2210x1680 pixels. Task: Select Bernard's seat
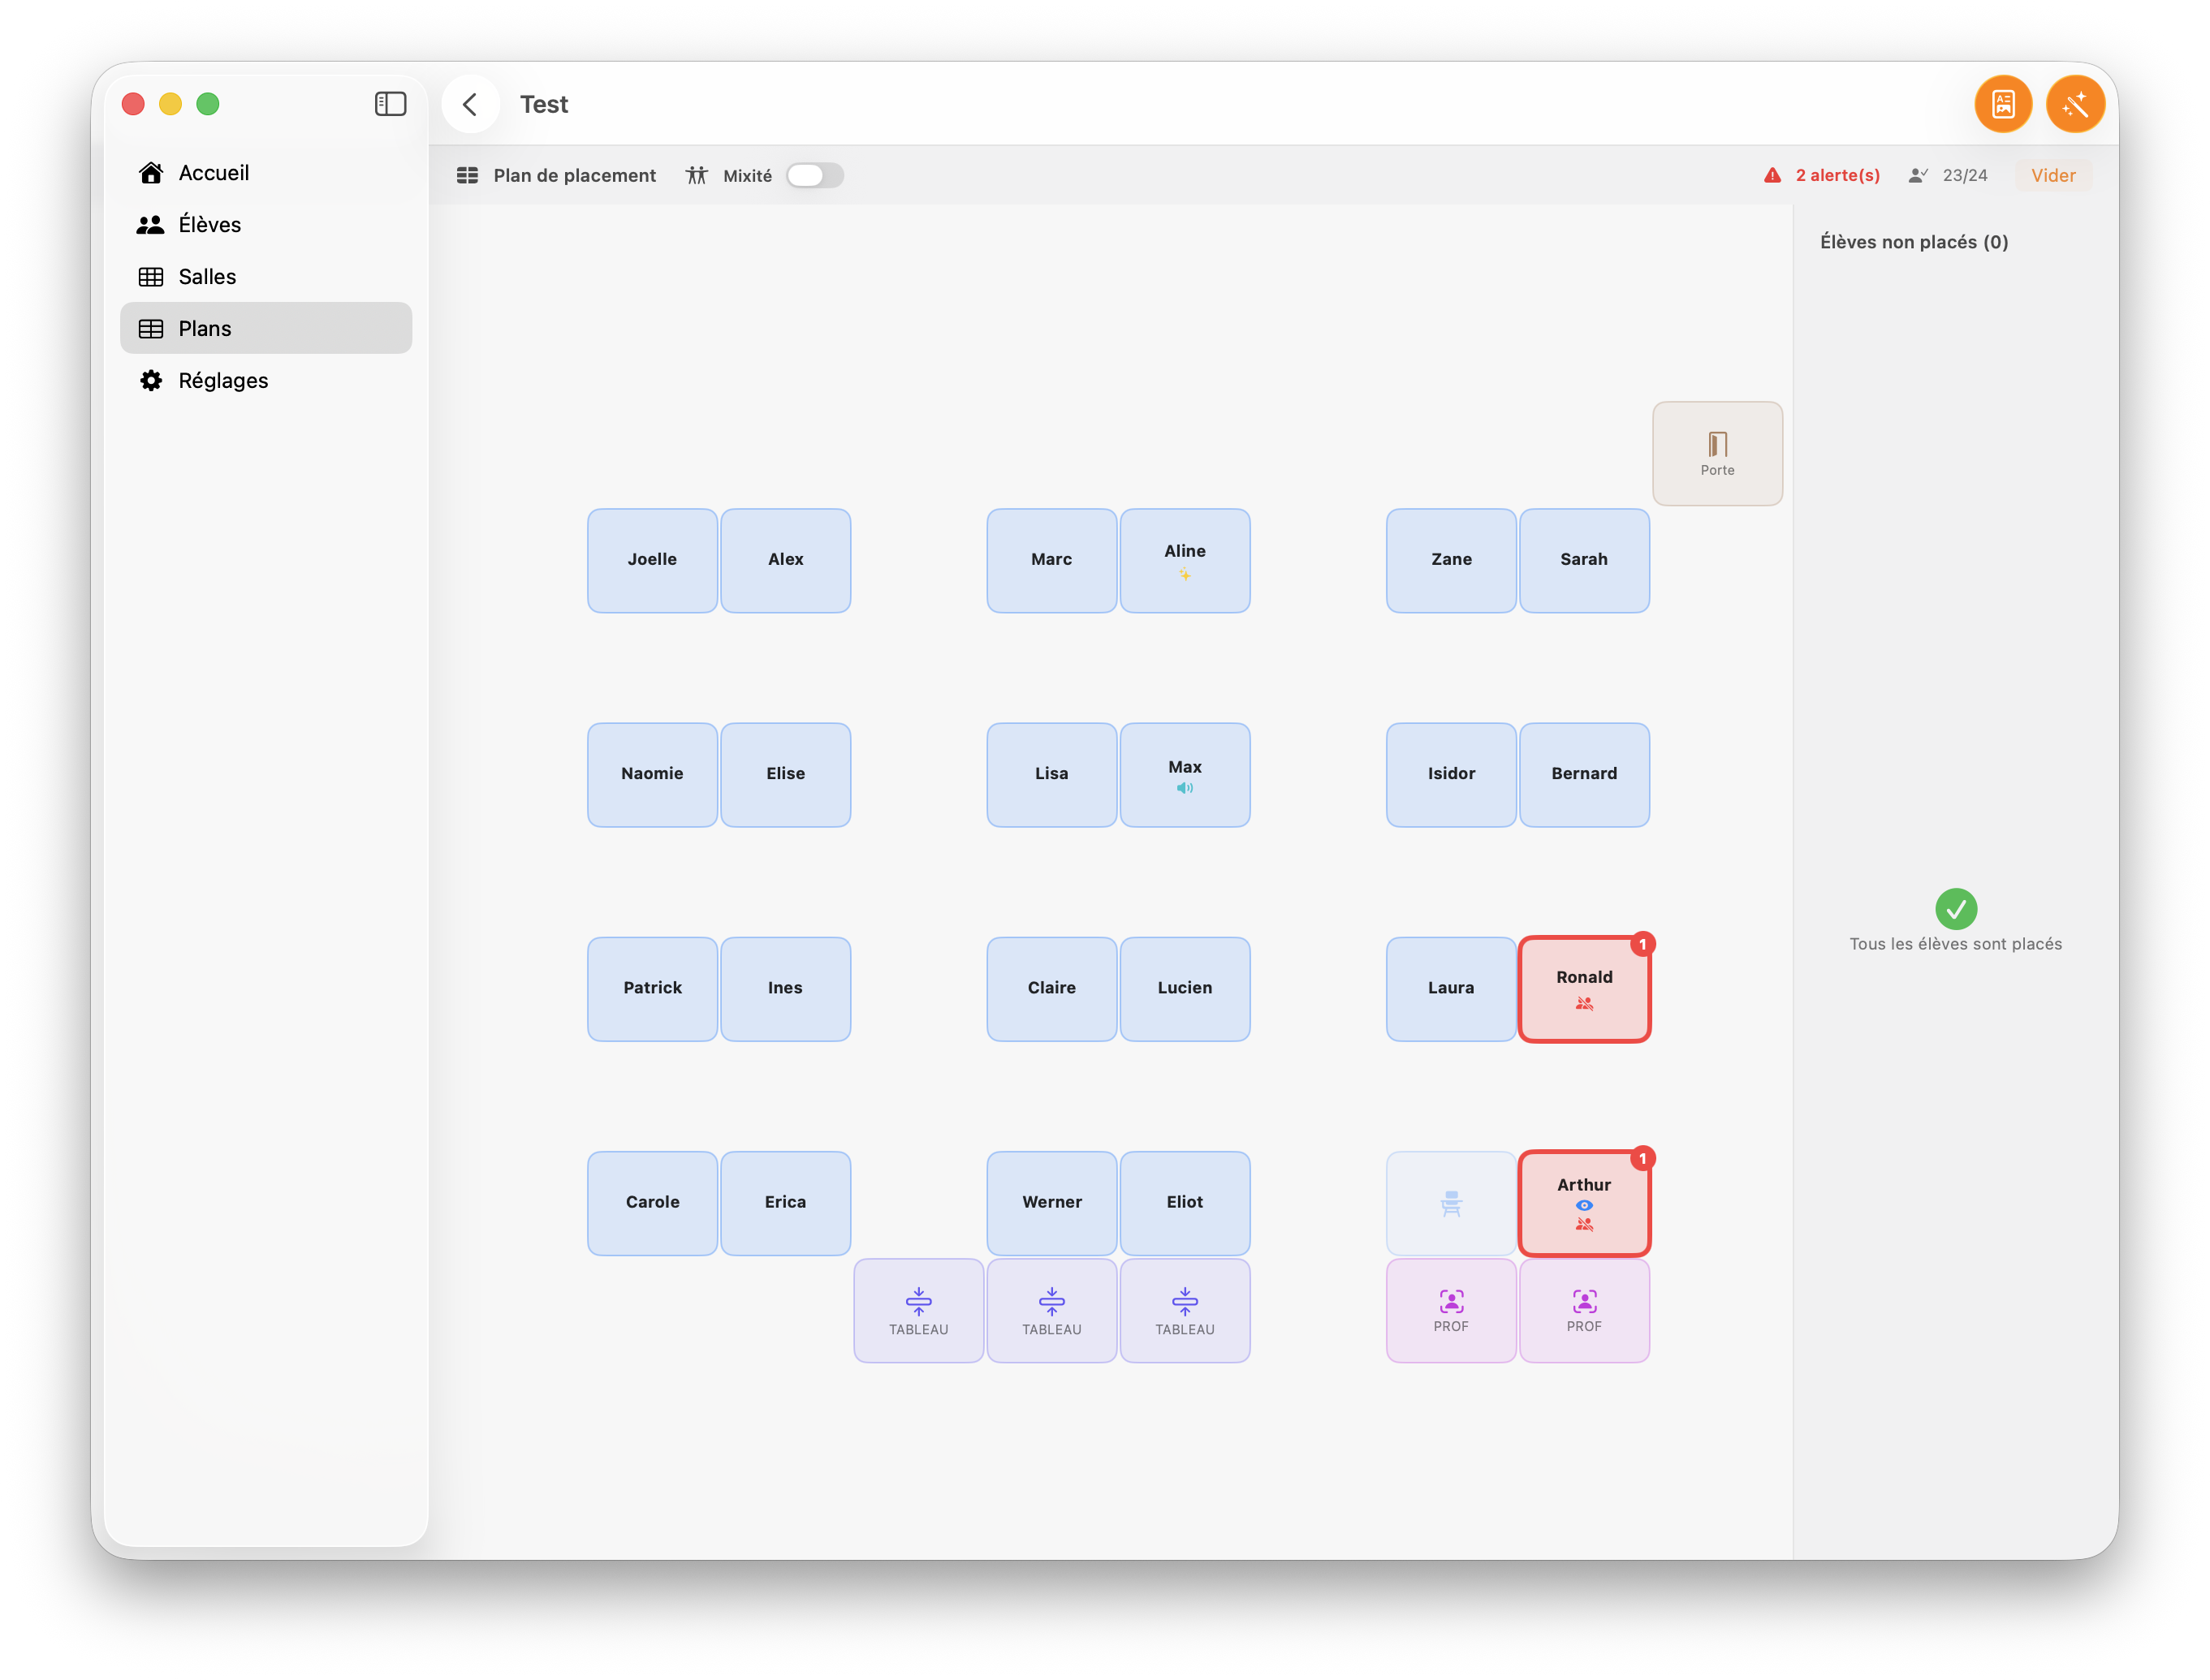pos(1584,775)
